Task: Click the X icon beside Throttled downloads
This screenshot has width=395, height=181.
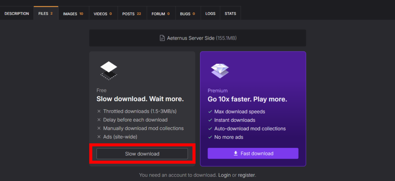Action: click(x=99, y=111)
